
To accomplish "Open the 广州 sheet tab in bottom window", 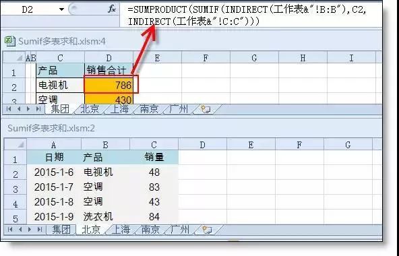I will (180, 230).
